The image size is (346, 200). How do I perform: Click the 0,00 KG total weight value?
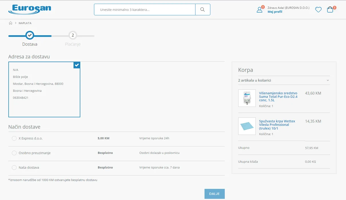(311, 162)
